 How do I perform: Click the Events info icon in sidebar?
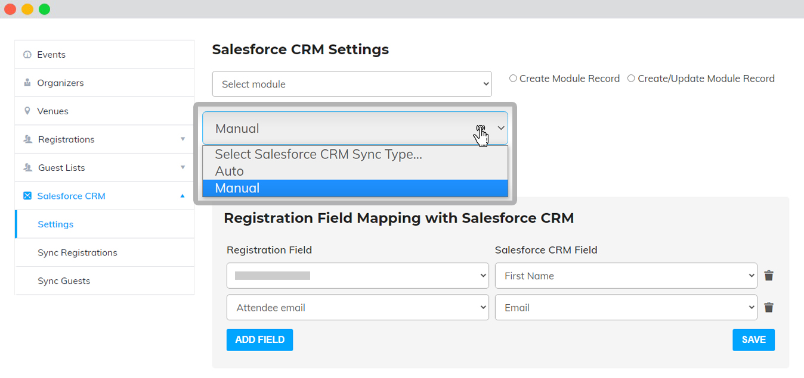[x=27, y=55]
